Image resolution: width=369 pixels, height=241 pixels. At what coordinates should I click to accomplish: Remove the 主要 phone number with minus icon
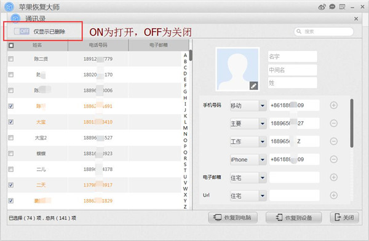pos(333,123)
